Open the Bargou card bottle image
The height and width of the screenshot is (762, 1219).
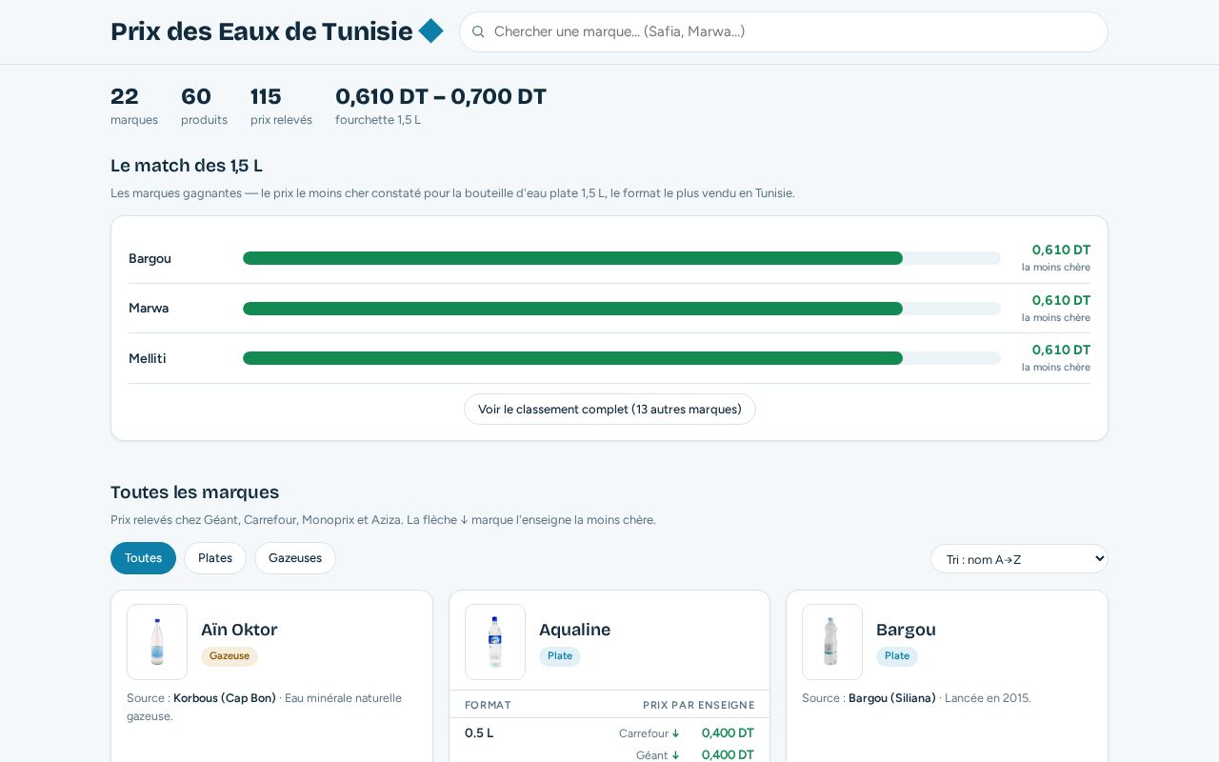832,642
